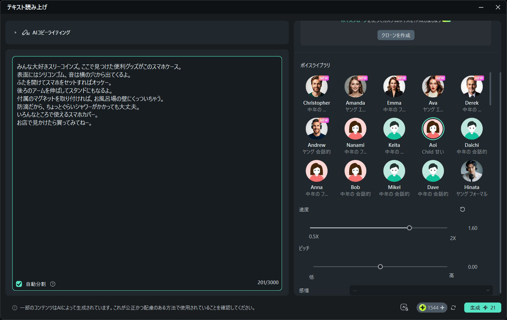Click the refresh icon next to the credits badge
Image resolution: width=507 pixels, height=320 pixels.
tap(453, 308)
